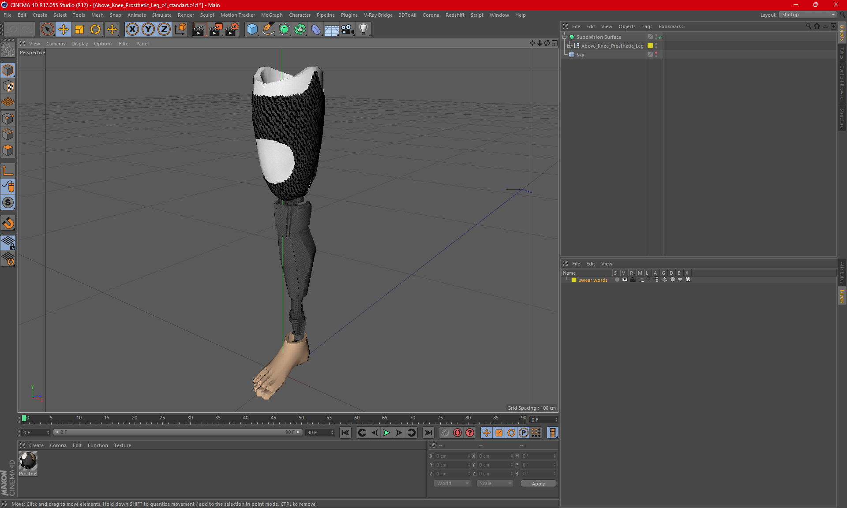
Task: Open the Character menu
Action: [300, 15]
